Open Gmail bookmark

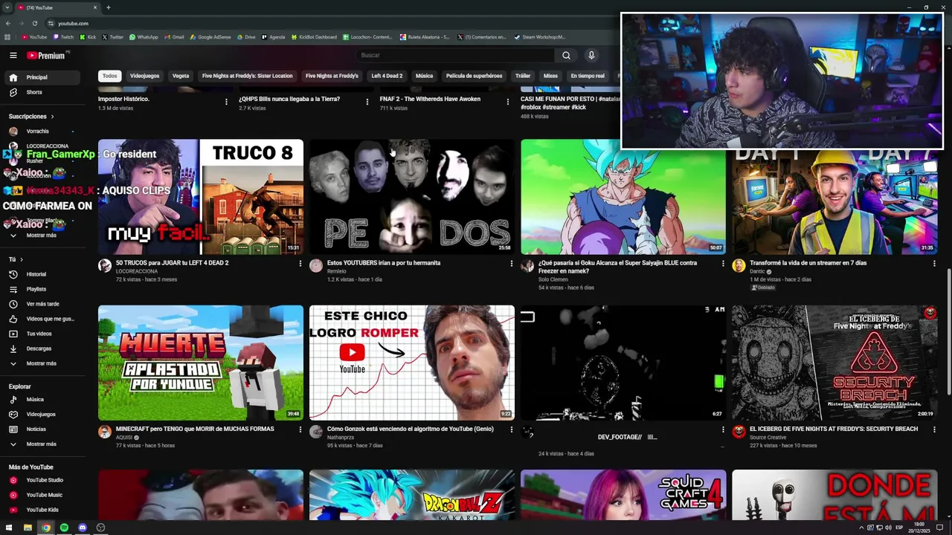(174, 37)
